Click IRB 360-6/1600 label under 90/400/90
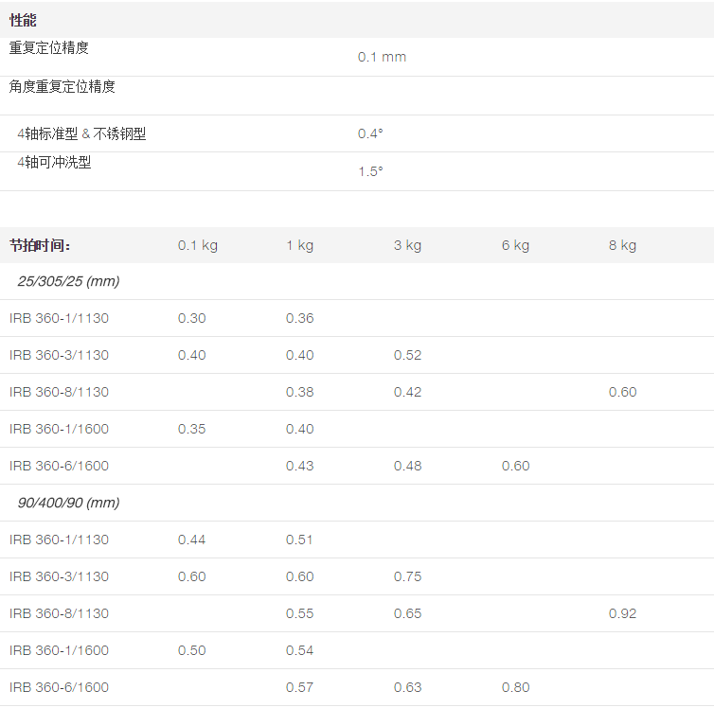The width and height of the screenshot is (714, 708). [60, 687]
